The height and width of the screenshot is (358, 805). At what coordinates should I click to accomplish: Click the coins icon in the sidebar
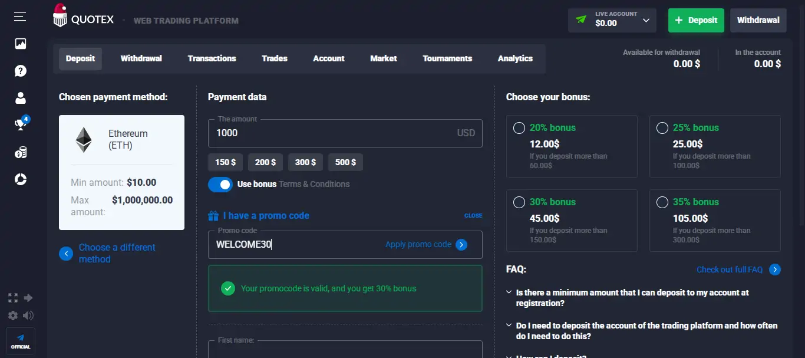tap(21, 152)
